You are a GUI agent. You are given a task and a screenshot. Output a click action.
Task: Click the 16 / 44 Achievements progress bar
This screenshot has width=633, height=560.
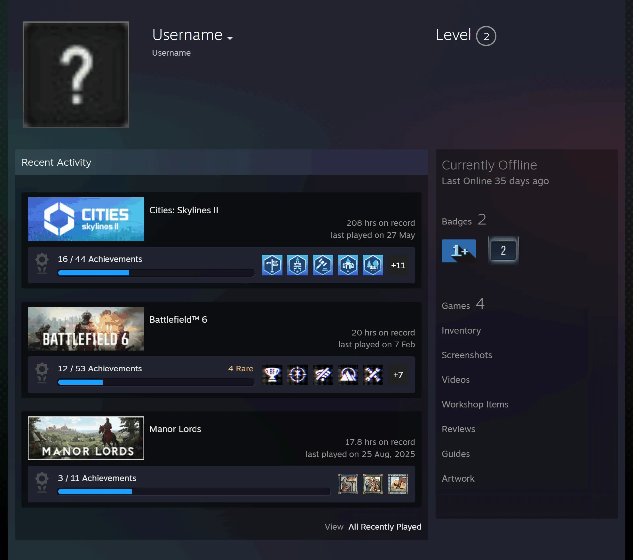click(156, 273)
